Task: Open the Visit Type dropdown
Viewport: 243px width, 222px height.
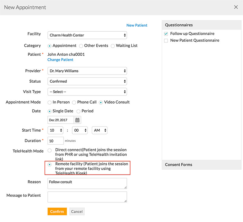Action: tap(87, 92)
